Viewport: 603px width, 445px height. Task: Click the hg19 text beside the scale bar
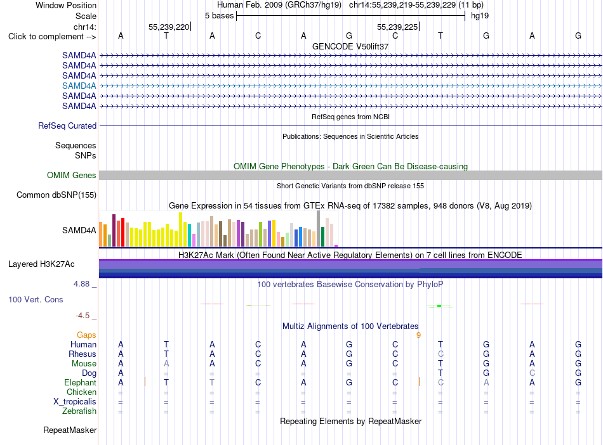click(x=480, y=16)
